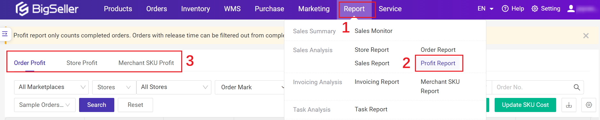This screenshot has height=120, width=600.
Task: Open the EN language selector
Action: click(485, 9)
